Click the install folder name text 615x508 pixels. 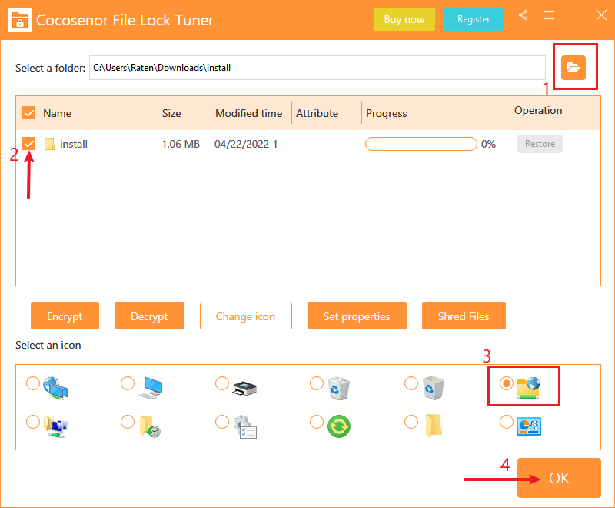point(74,144)
